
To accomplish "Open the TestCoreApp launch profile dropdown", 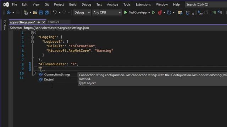I will tap(149, 13).
